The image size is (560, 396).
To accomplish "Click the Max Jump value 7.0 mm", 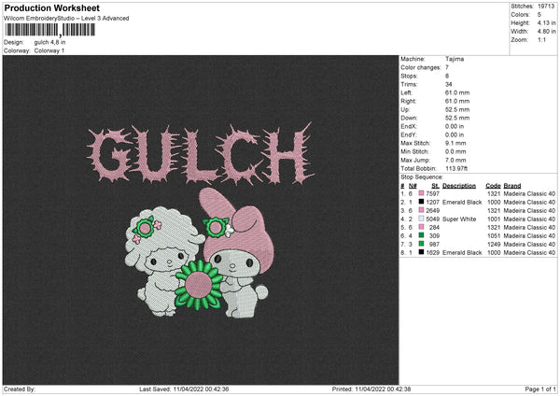I will point(455,160).
